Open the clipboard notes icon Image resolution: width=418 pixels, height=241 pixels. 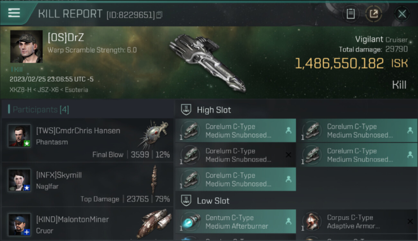(x=350, y=14)
